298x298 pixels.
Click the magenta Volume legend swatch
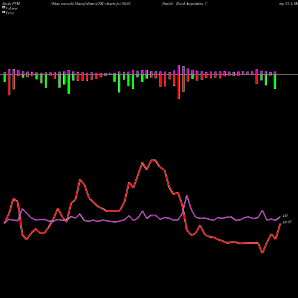(x=4, y=7)
